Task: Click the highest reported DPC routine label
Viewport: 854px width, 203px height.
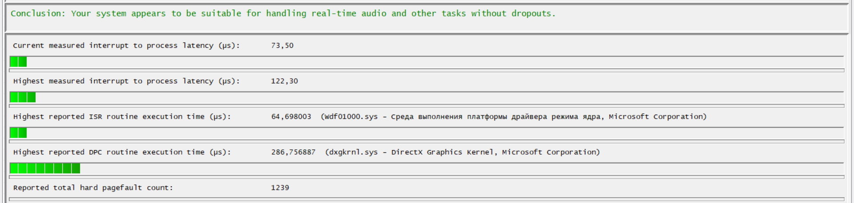Action: pos(122,152)
